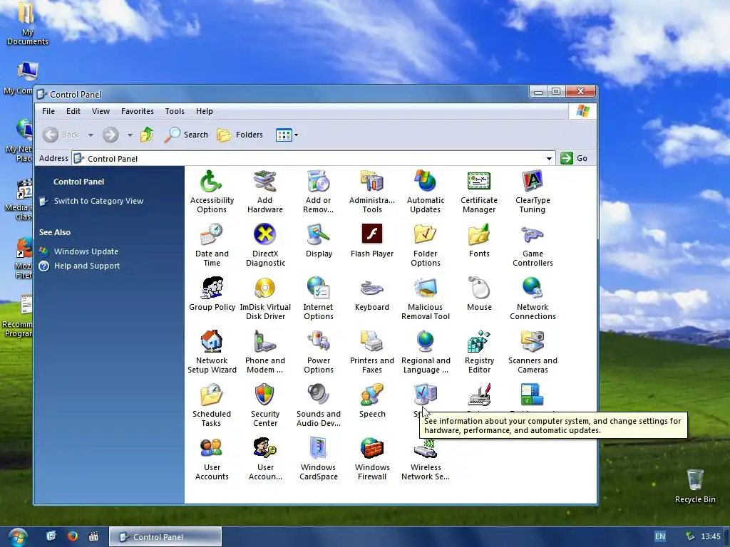This screenshot has height=547, width=730.
Task: Launch Firefox from the quick launch bar
Action: coord(73,536)
